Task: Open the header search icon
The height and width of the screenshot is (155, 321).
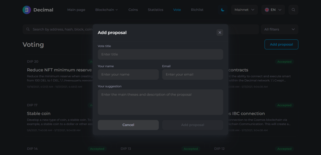Action: 293,10
